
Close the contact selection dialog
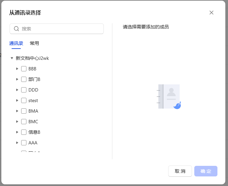[211, 13]
